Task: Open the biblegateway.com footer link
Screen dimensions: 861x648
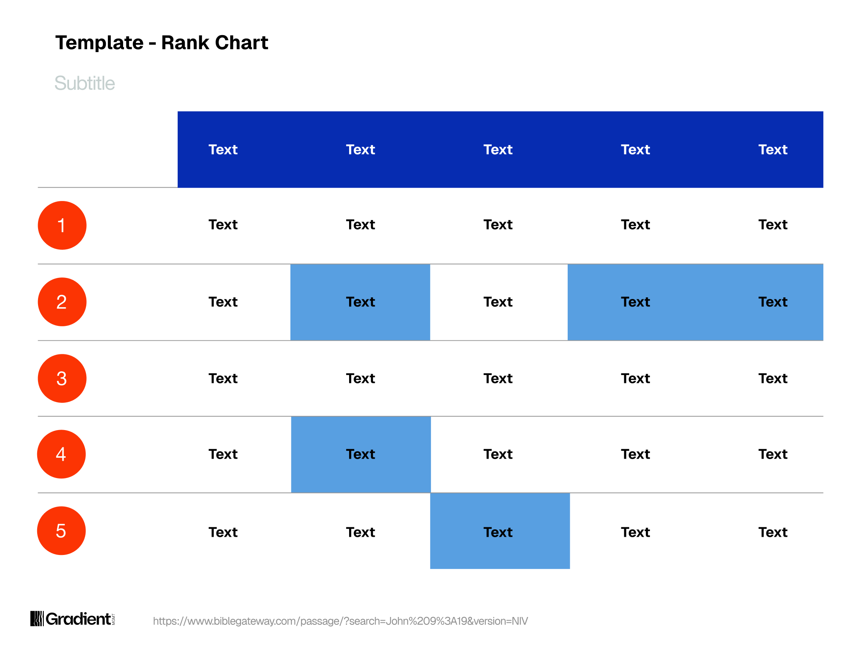Action: [x=340, y=621]
